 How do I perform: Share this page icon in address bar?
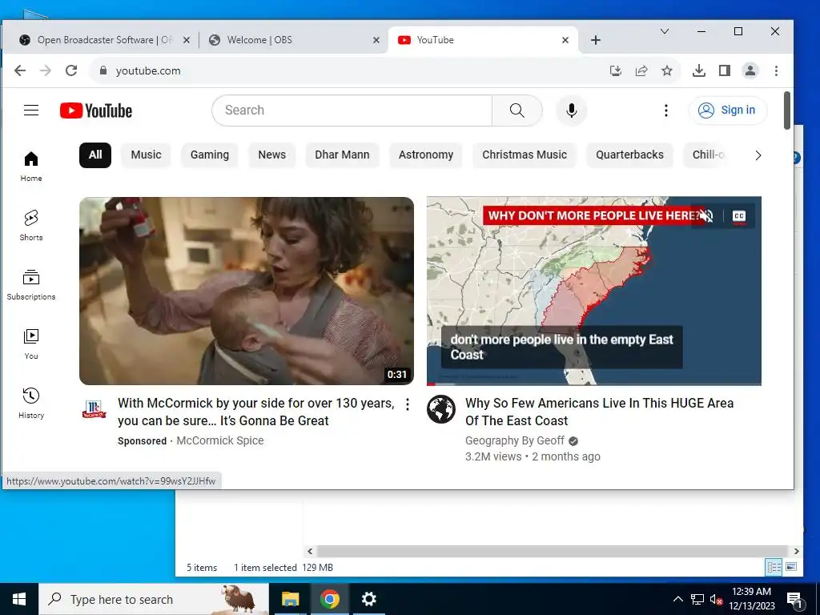coord(641,70)
